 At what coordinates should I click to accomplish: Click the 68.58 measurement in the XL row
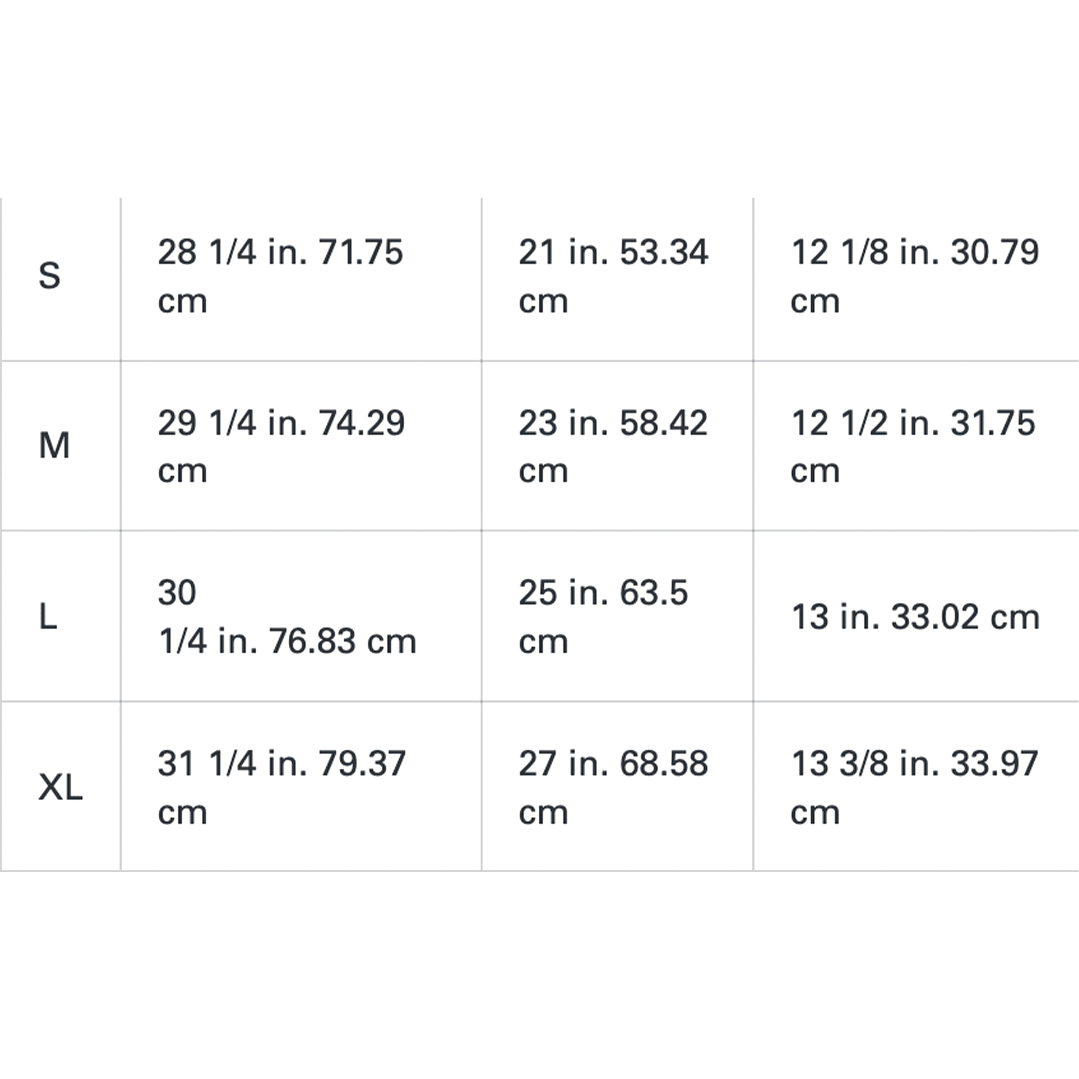click(664, 764)
